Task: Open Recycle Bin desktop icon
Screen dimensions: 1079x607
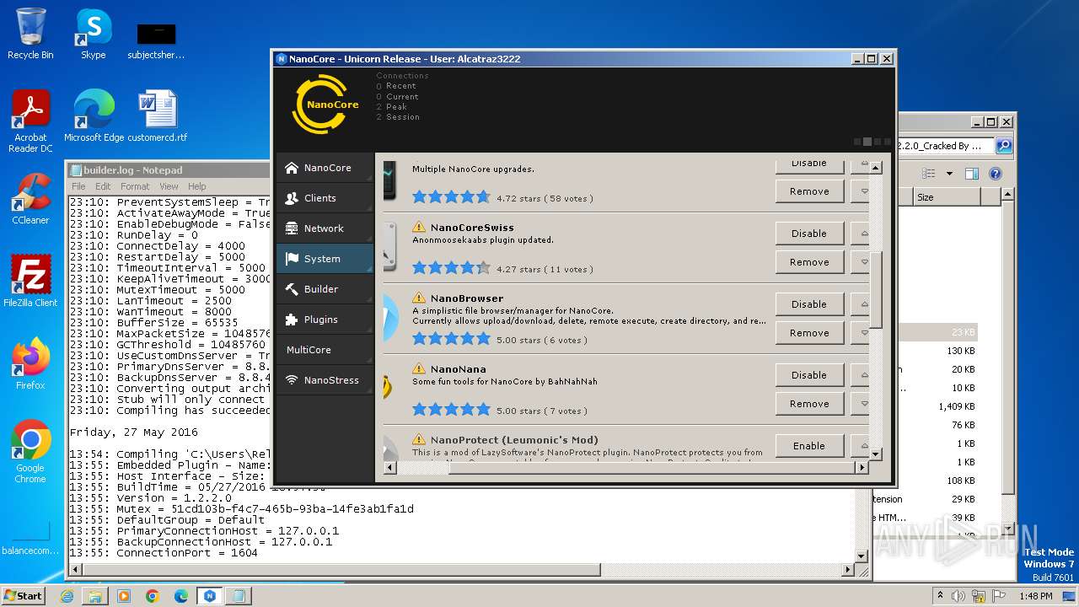Action: [x=30, y=34]
